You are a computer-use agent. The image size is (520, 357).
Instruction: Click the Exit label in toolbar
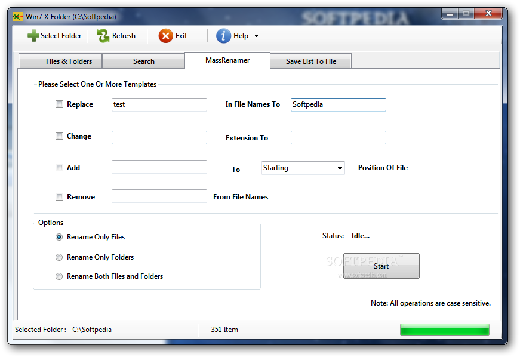[x=181, y=36]
